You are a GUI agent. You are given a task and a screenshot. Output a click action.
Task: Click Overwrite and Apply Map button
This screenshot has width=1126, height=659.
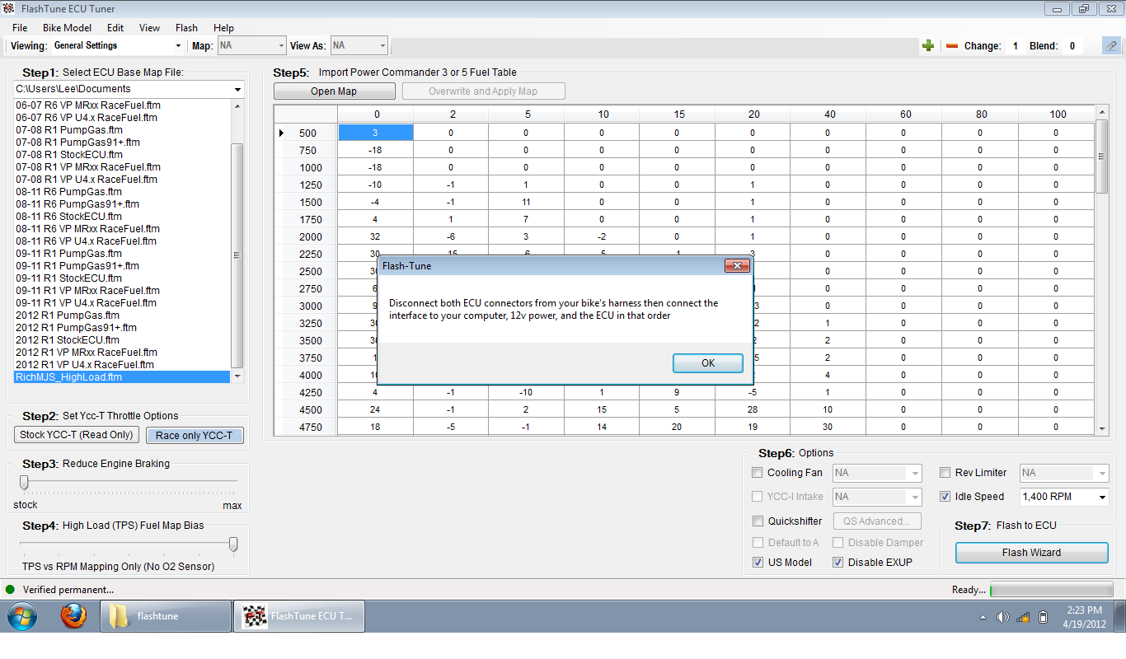pos(483,91)
